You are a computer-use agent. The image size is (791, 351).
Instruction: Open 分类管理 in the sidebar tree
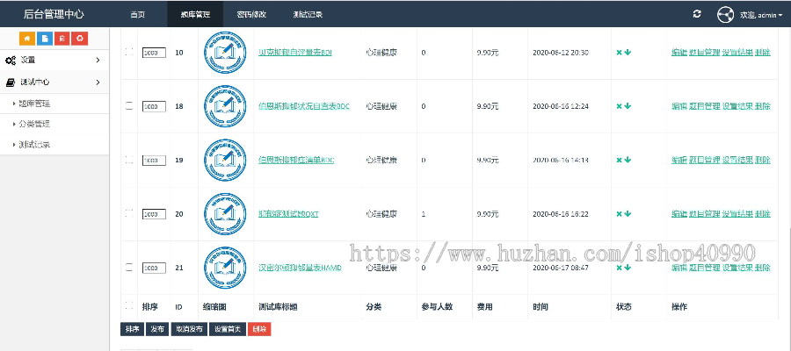click(x=34, y=124)
